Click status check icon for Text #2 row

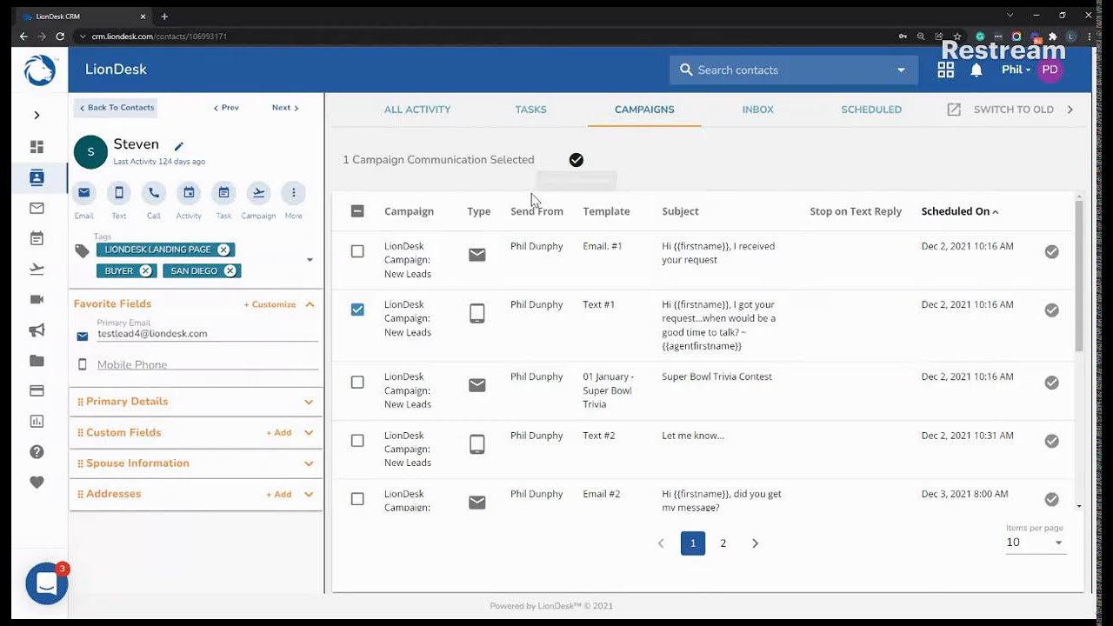click(1051, 441)
